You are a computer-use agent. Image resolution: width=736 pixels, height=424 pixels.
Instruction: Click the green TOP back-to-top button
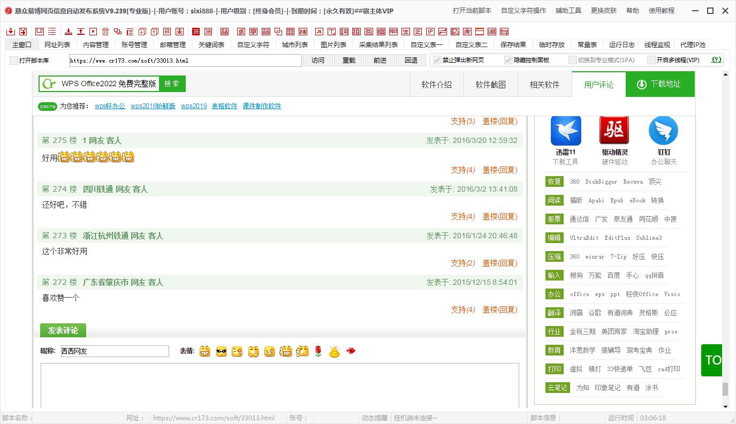pyautogui.click(x=712, y=360)
